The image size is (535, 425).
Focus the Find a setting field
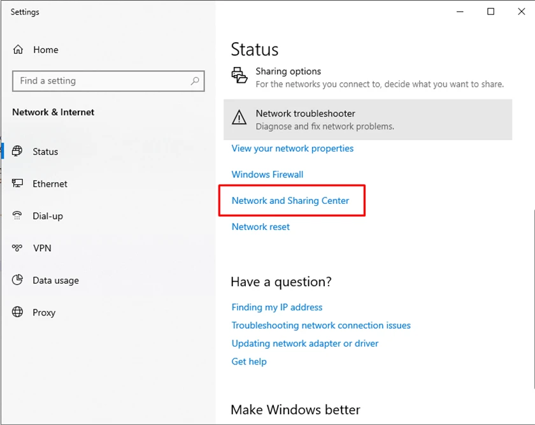(108, 81)
